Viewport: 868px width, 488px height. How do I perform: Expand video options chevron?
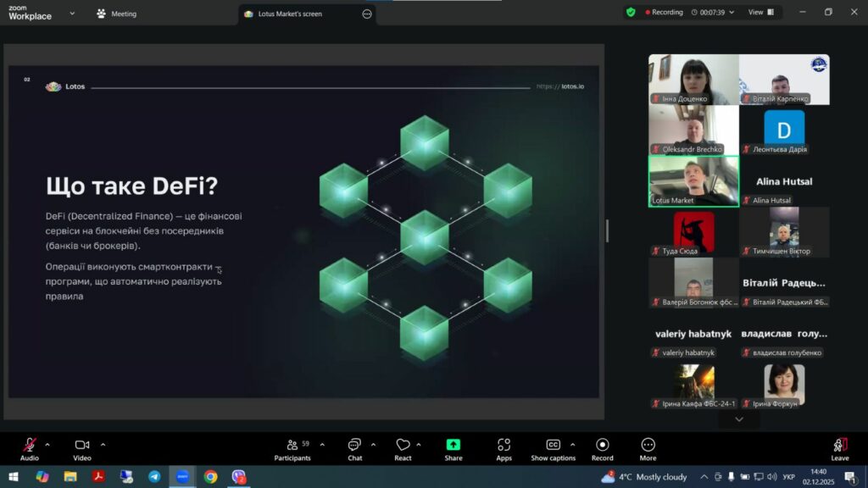point(103,444)
